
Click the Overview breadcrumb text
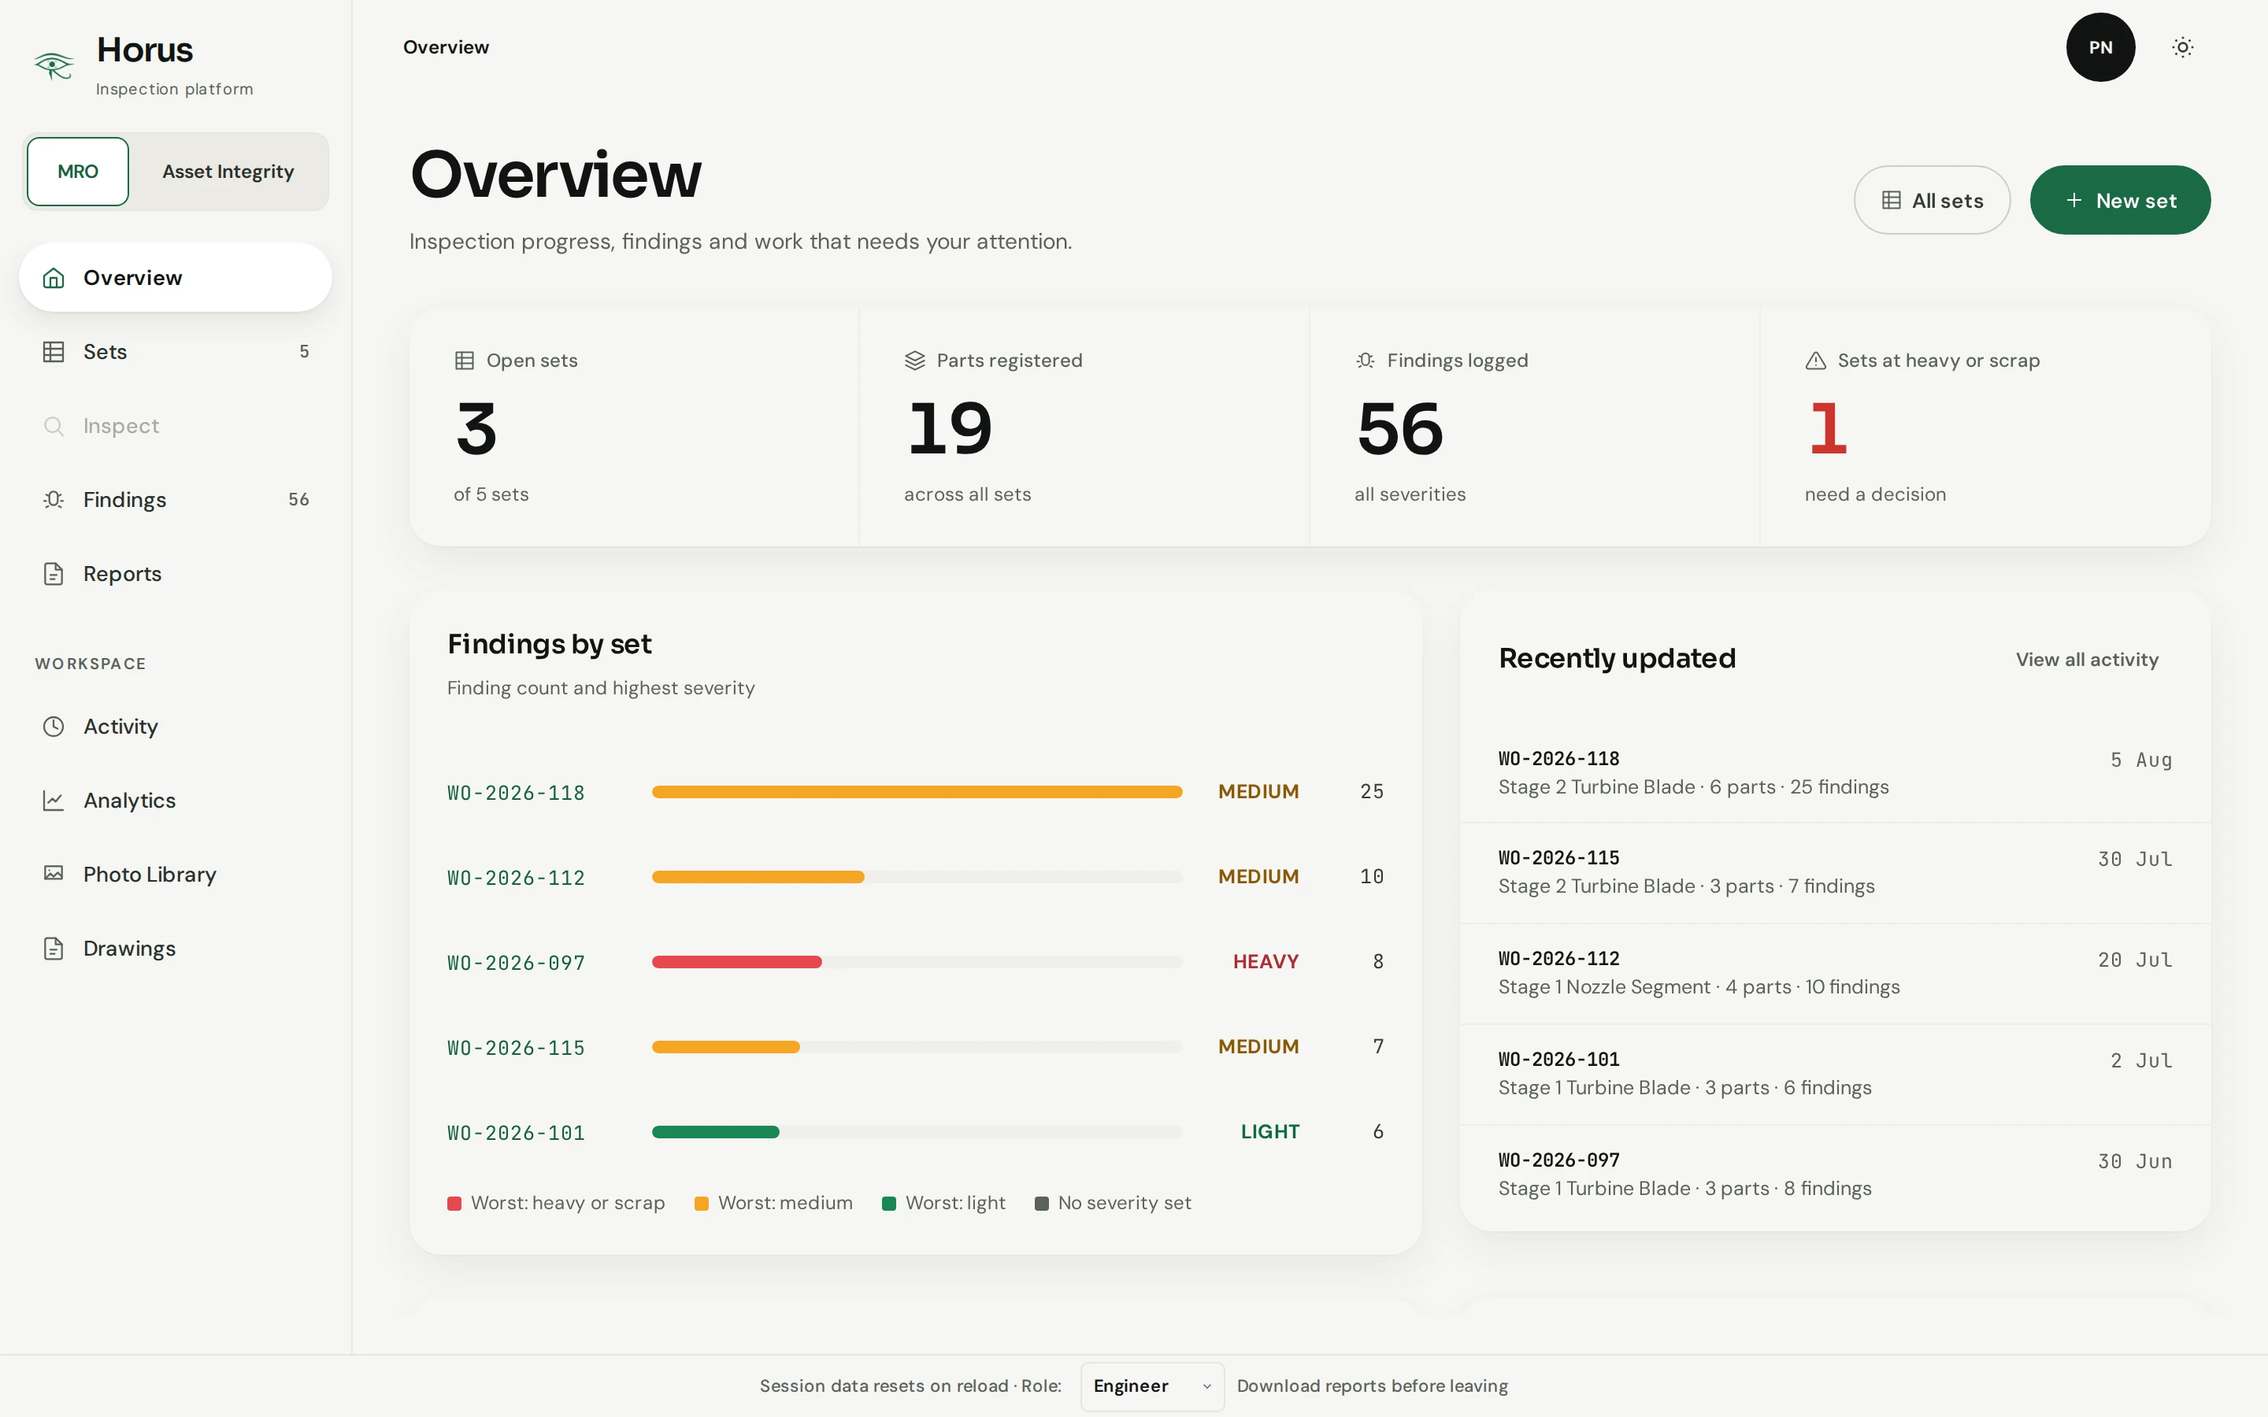[x=446, y=47]
